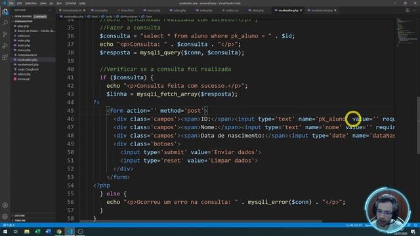Viewport: 420px width, 236px height.
Task: Open the Accounts icon in activity bar
Action: pyautogui.click(x=5, y=205)
